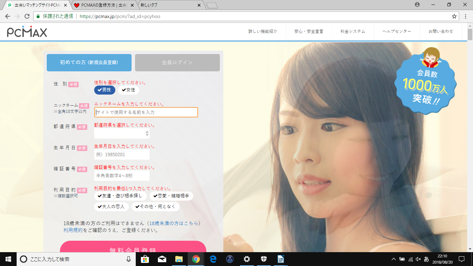Select 女性 as gender
The width and height of the screenshot is (473, 266).
click(128, 90)
